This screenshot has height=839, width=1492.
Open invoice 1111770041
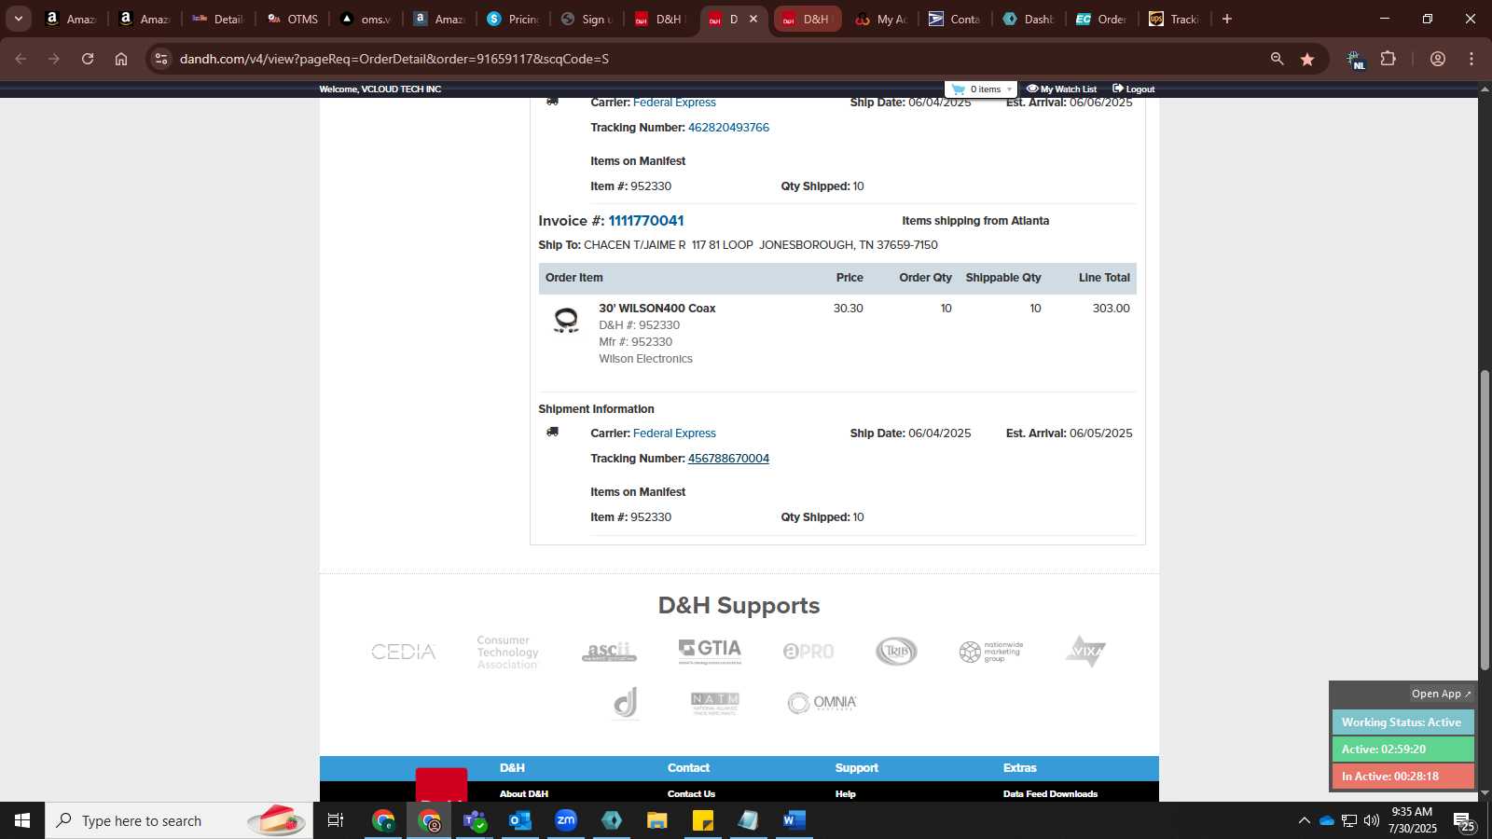[x=646, y=221]
